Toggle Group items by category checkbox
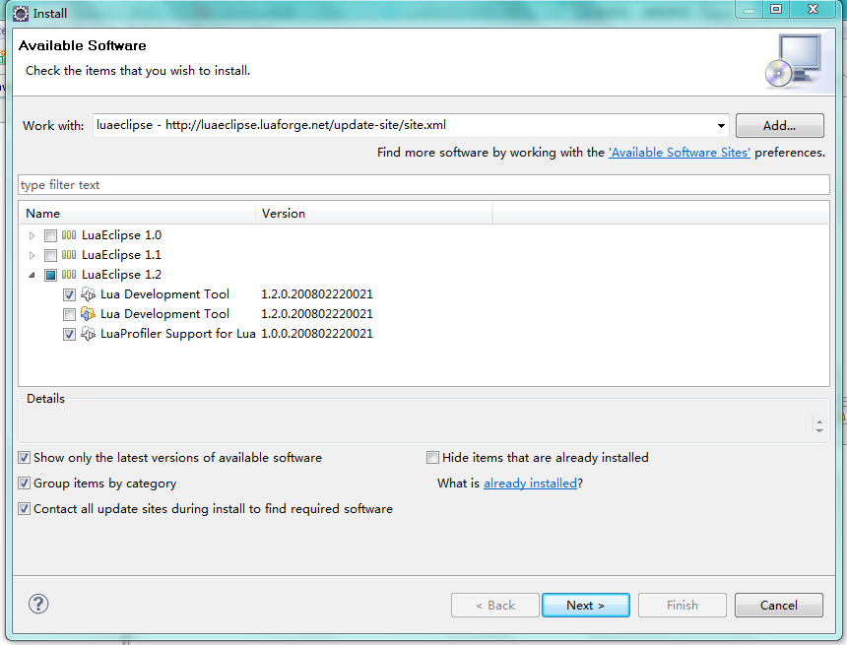This screenshot has width=847, height=645. [25, 483]
